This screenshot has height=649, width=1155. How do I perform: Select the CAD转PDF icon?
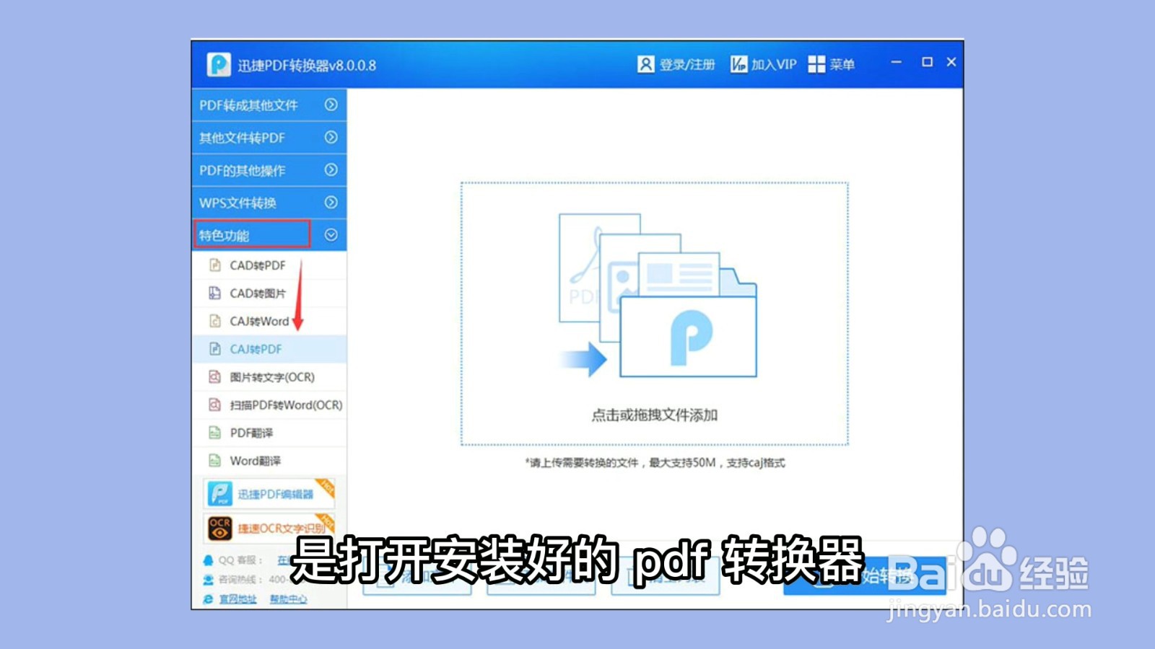pos(214,265)
